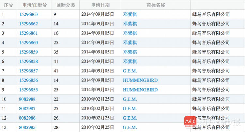Select 蜂鸟音乐有限公司 in row 11

point(211,108)
